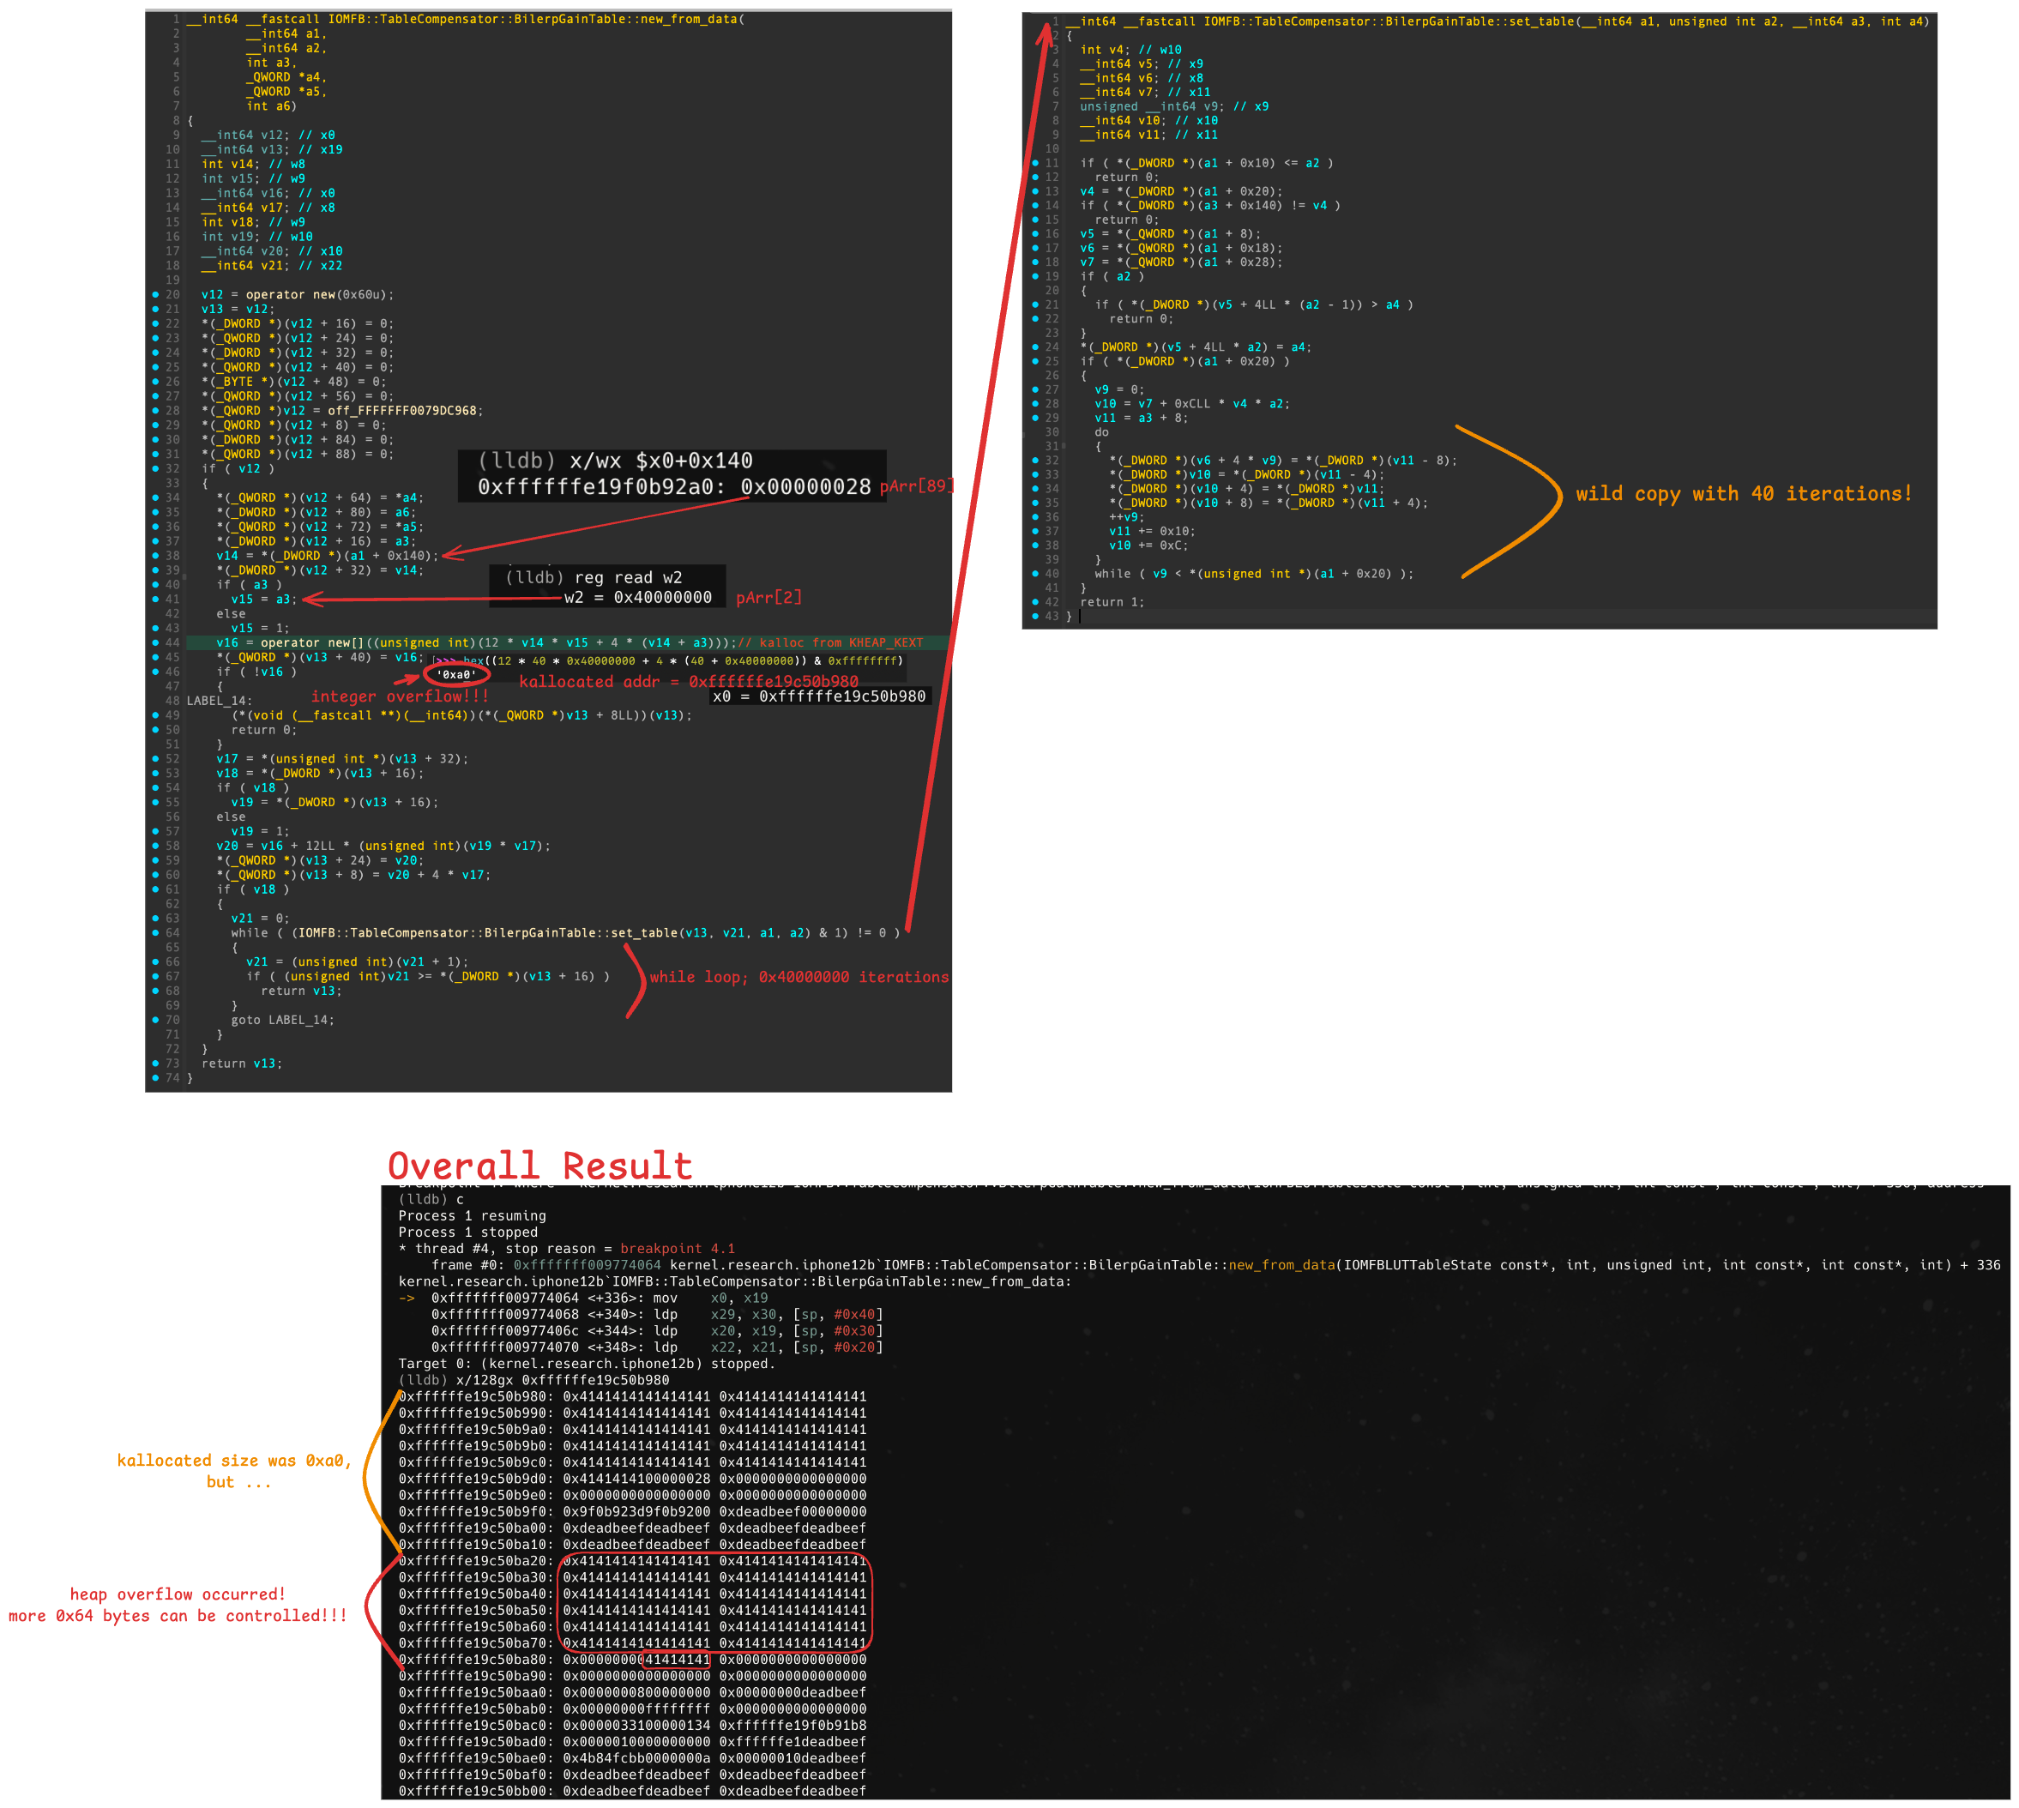Toggle breakpoint dot at line 11 in set_table
Image resolution: width=2019 pixels, height=1808 pixels.
coord(1034,163)
